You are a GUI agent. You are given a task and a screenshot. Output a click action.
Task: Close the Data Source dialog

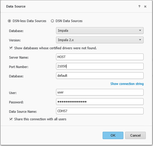[145, 7]
